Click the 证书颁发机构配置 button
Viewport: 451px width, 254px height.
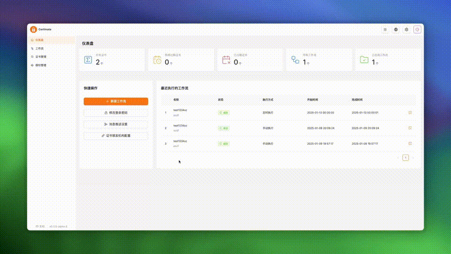[x=116, y=135]
